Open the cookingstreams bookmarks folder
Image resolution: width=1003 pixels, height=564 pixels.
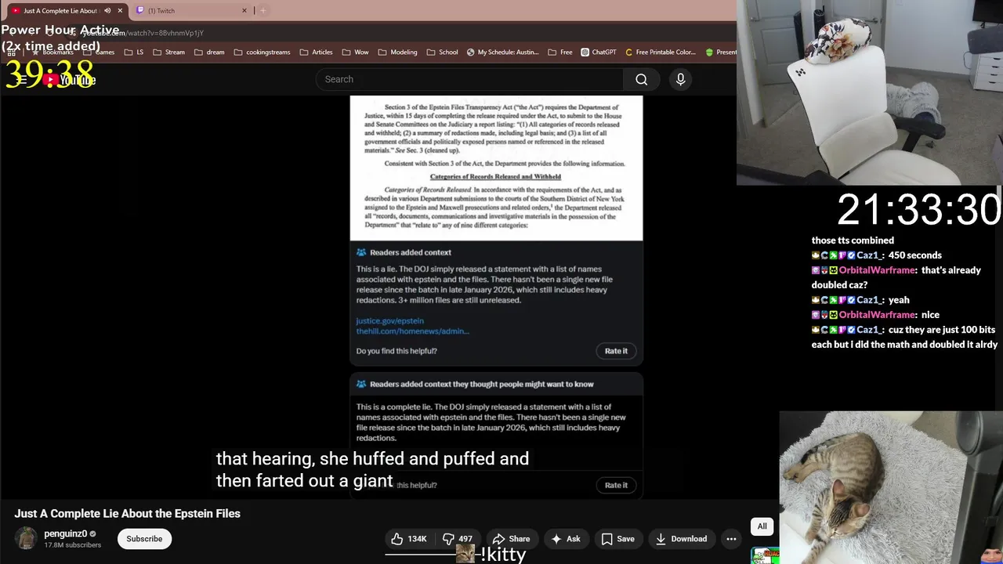(262, 52)
